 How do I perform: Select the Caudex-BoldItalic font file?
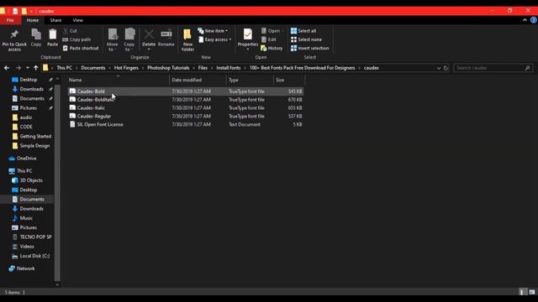(186, 100)
